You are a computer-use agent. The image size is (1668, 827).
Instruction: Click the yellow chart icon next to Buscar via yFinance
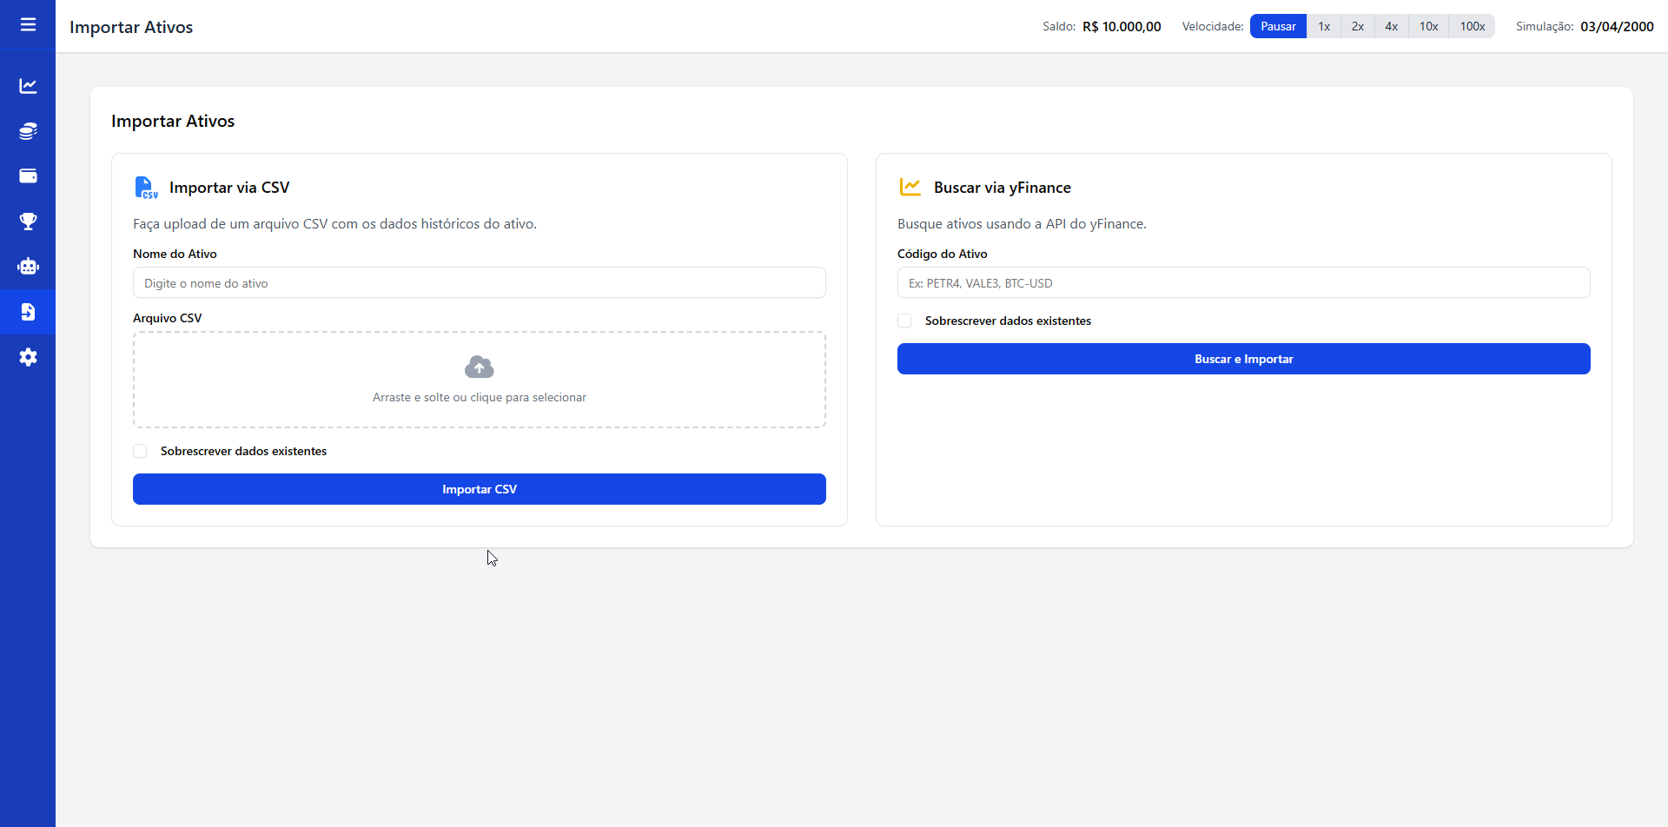[x=910, y=187]
